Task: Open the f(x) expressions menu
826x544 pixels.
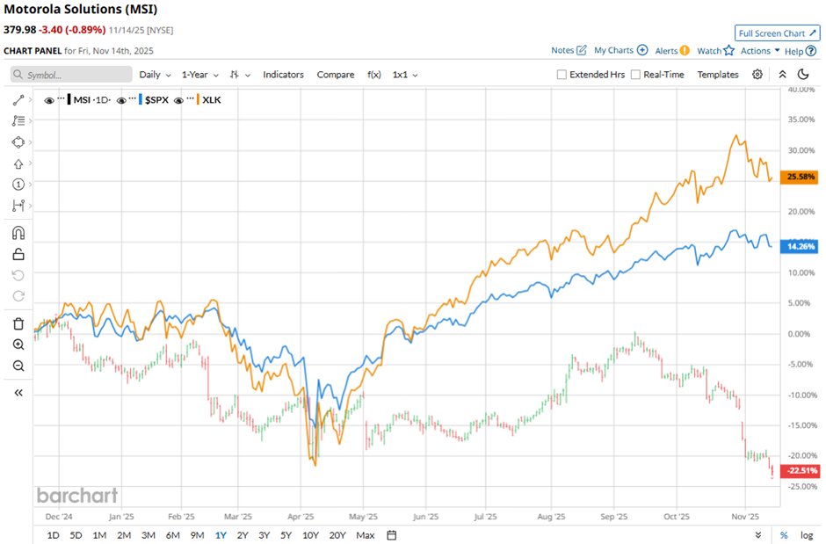Action: click(374, 75)
